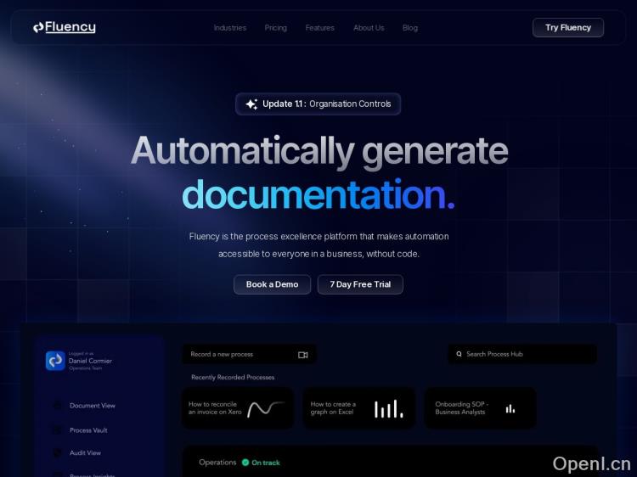Click the sparkle icon in Update 1.1 badge
The image size is (637, 477).
pyautogui.click(x=251, y=104)
